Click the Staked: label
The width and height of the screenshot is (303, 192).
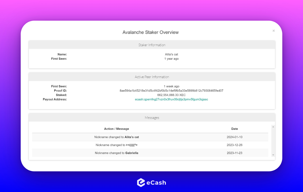click(61, 95)
